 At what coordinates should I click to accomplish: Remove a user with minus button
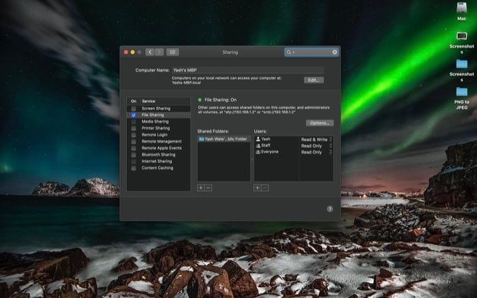(265, 188)
